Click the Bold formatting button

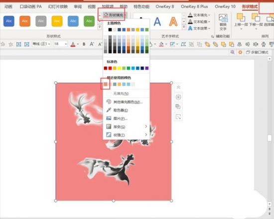click(x=84, y=44)
